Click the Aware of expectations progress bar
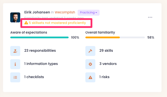The width and height of the screenshot is (167, 97). [x=39, y=37]
